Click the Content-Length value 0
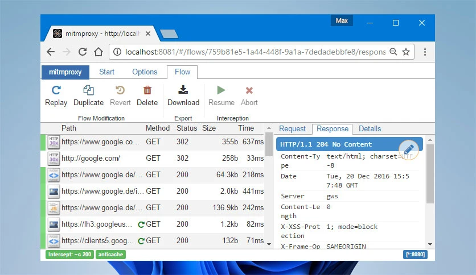 328,207
